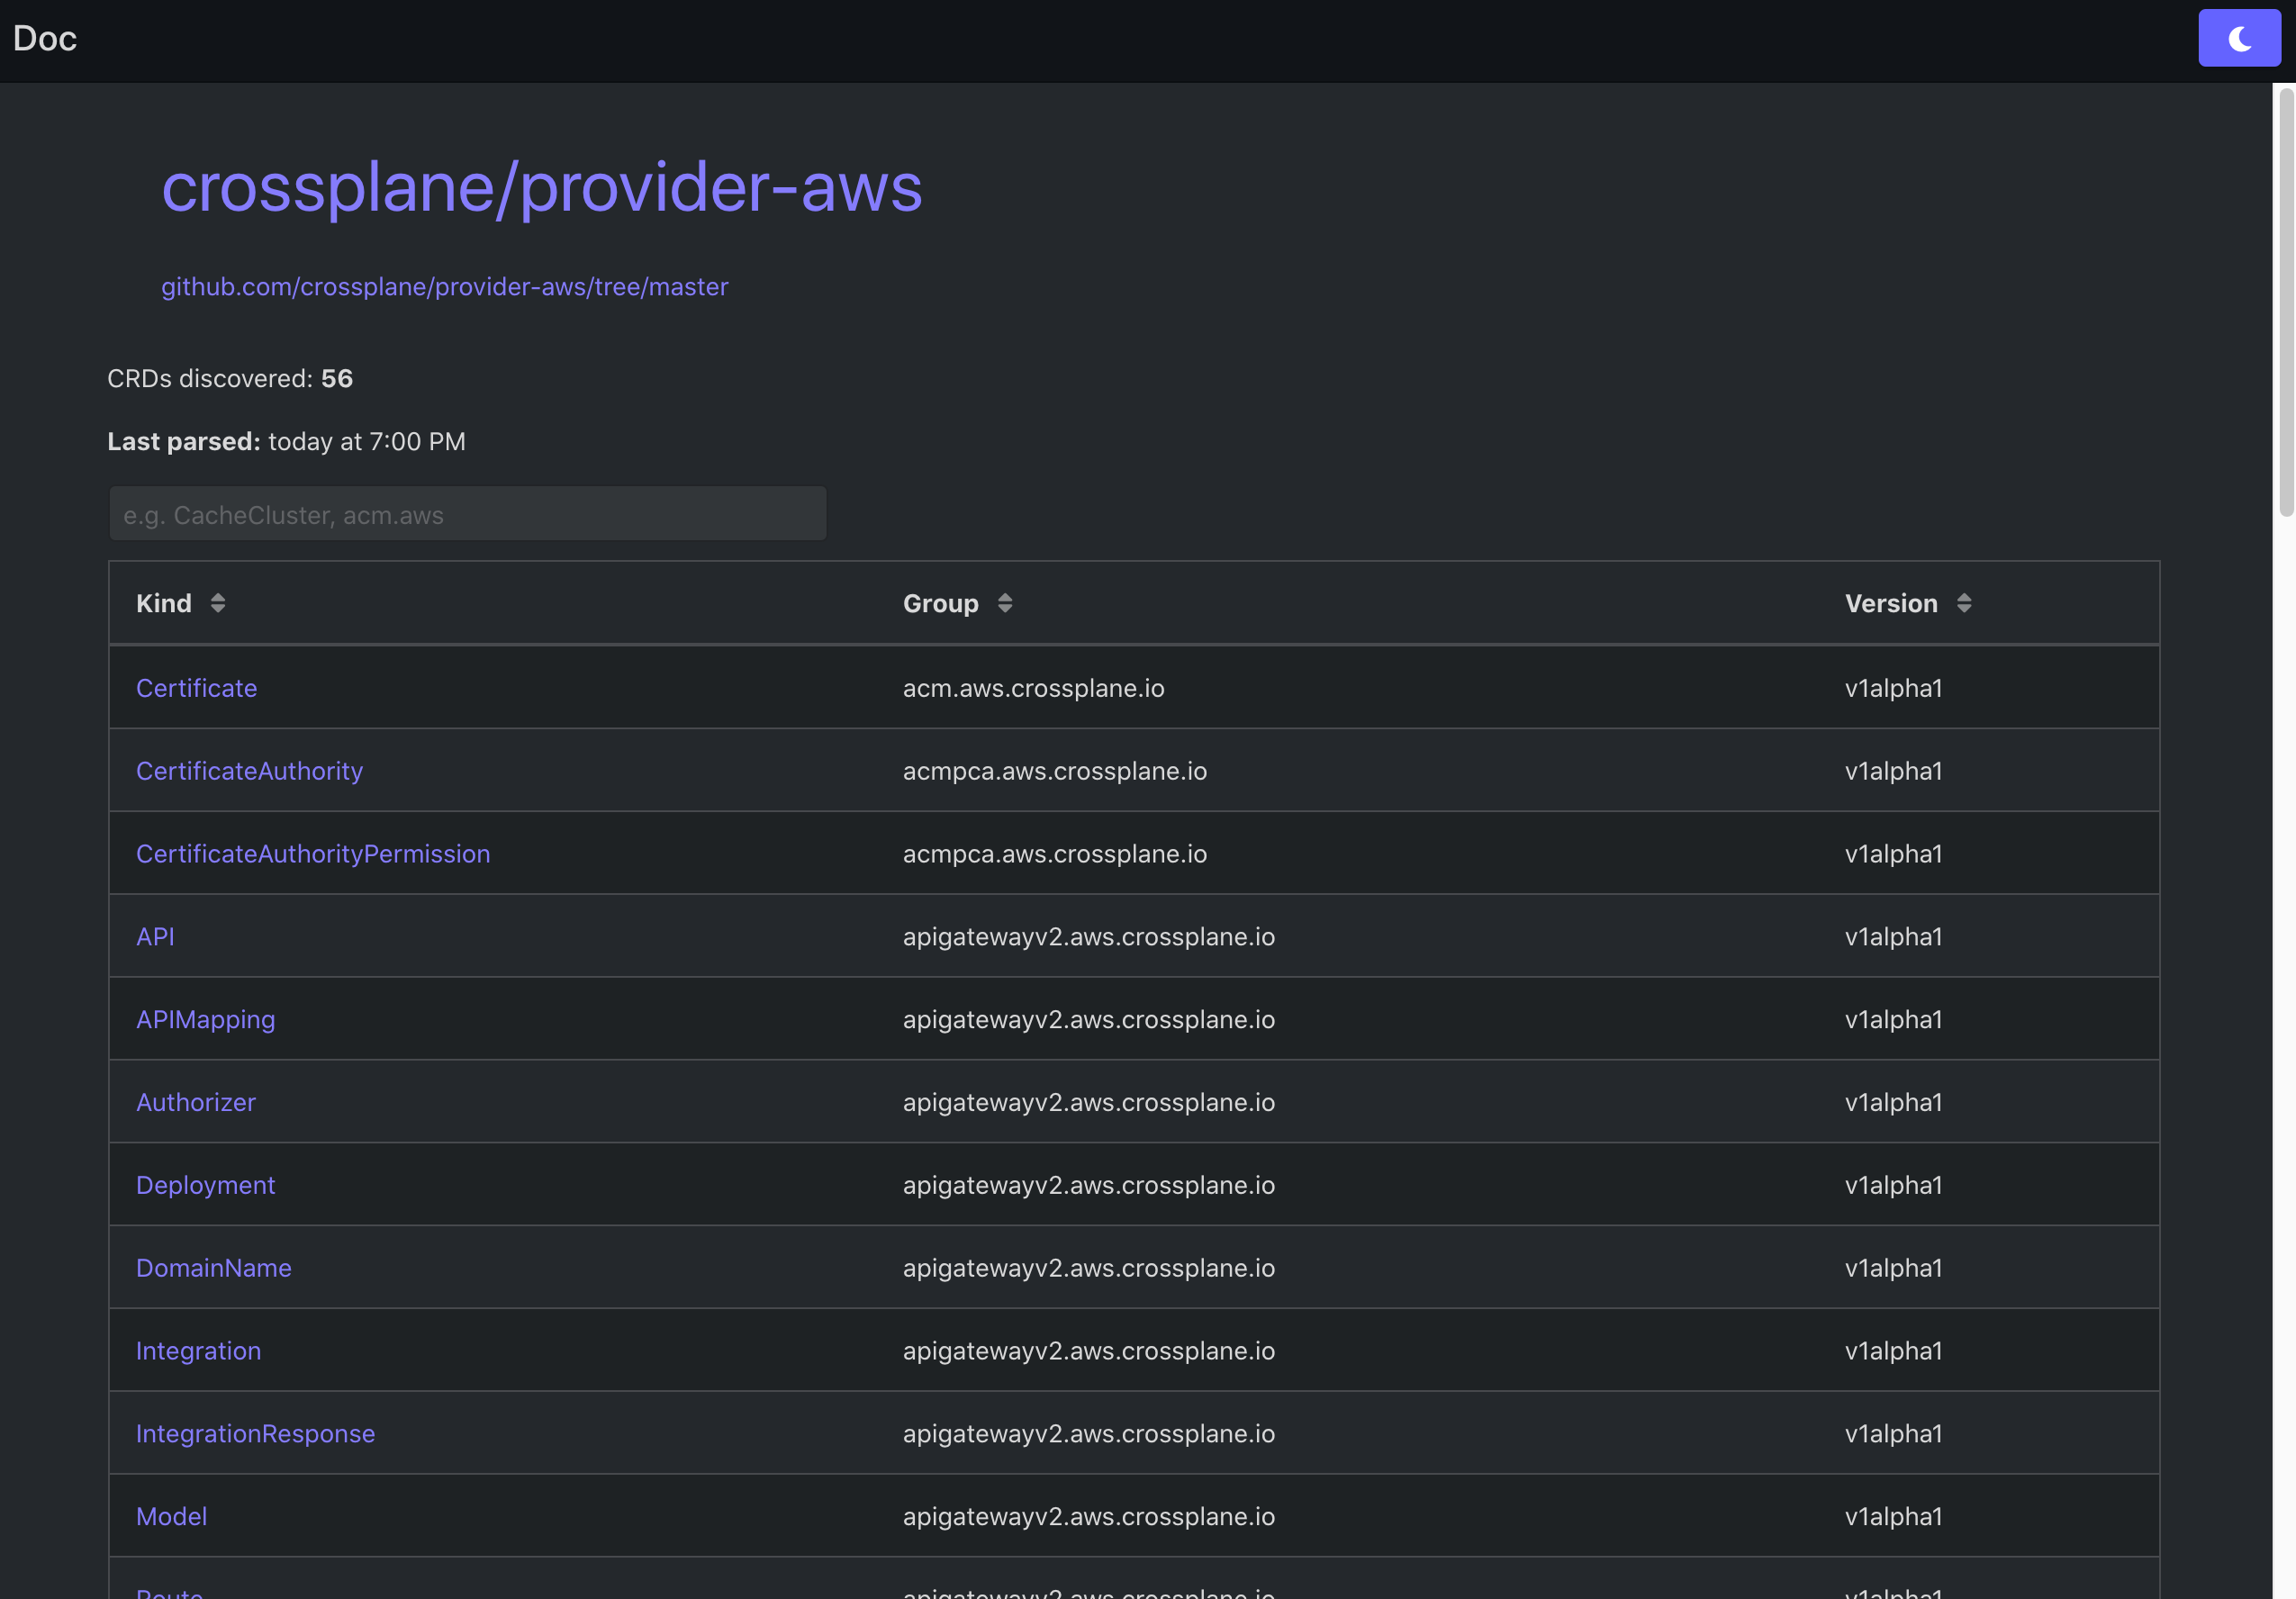Open the CertificateAuthority CRD link
Viewport: 2296px width, 1599px height.
(250, 771)
